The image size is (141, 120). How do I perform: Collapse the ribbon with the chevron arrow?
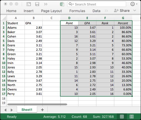point(135,10)
